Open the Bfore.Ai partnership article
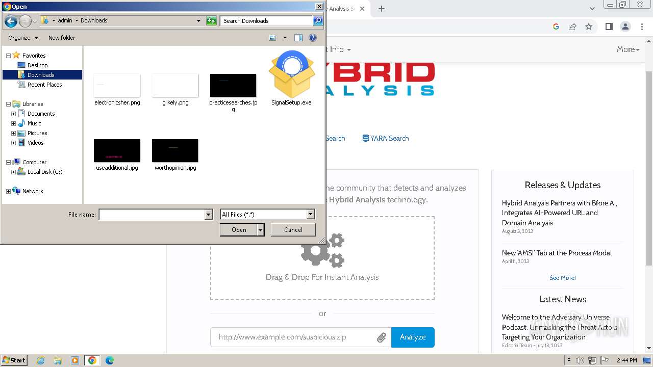This screenshot has height=367, width=653. 560,213
